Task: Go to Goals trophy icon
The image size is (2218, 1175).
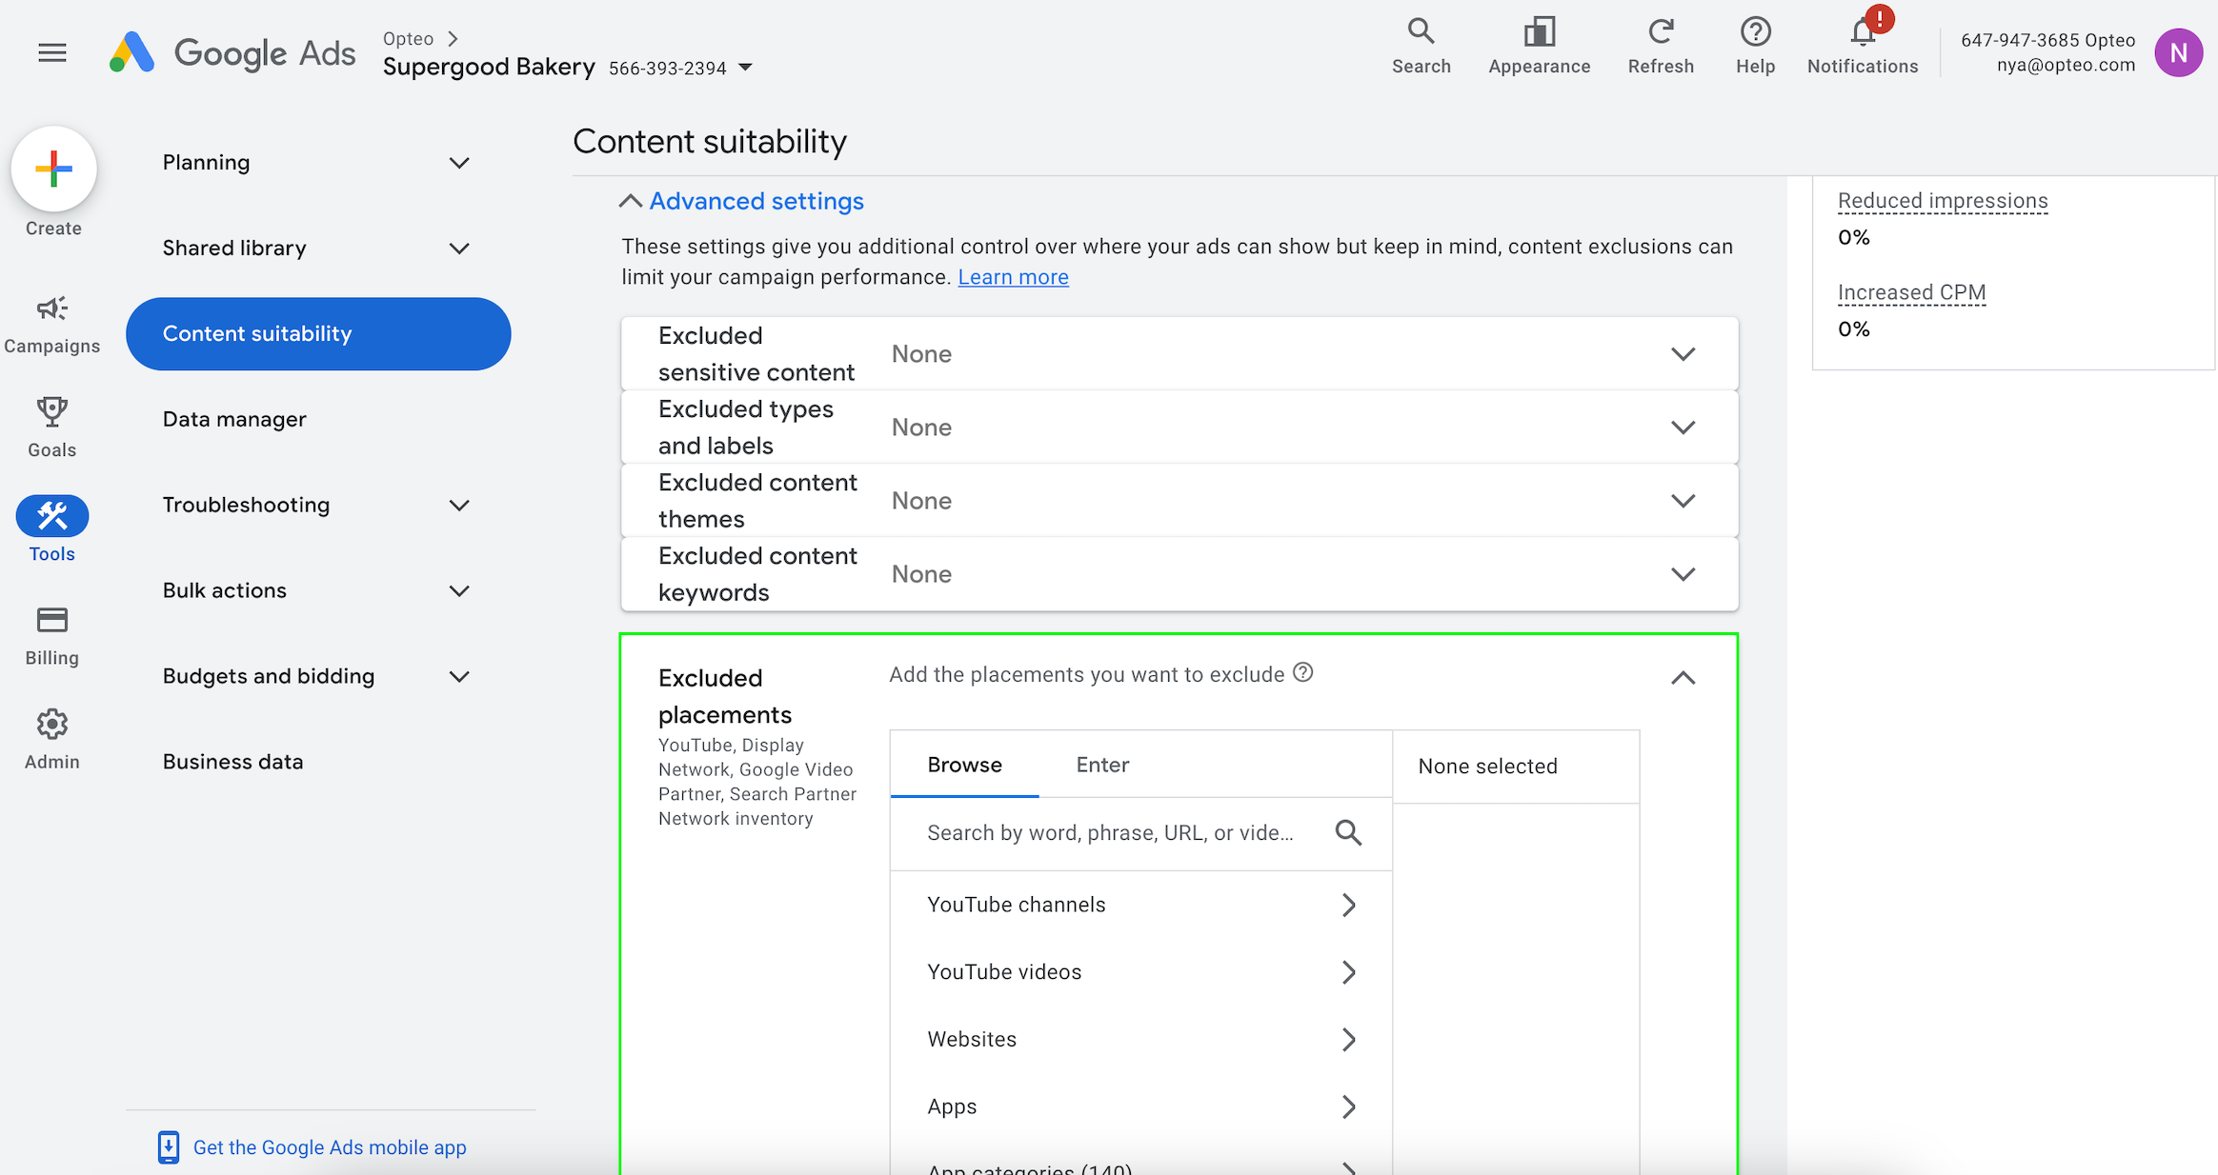Action: pyautogui.click(x=51, y=412)
